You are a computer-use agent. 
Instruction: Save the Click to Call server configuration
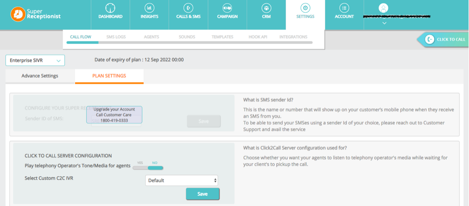point(202,194)
